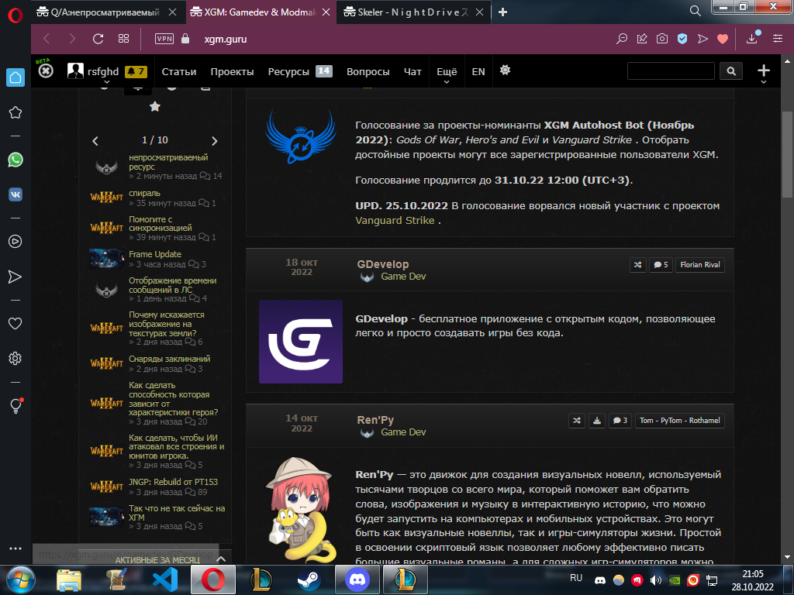Open JNGP: Rebuild от PT153 thread

point(173,482)
